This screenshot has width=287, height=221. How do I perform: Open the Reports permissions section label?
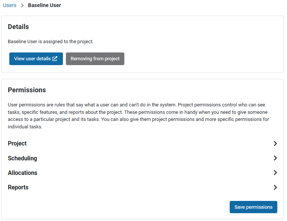18,188
